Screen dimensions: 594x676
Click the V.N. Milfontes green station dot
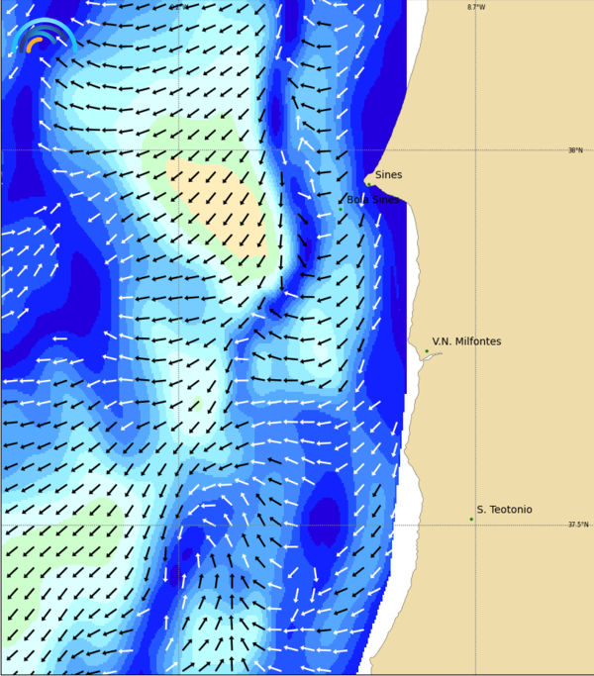pyautogui.click(x=427, y=351)
